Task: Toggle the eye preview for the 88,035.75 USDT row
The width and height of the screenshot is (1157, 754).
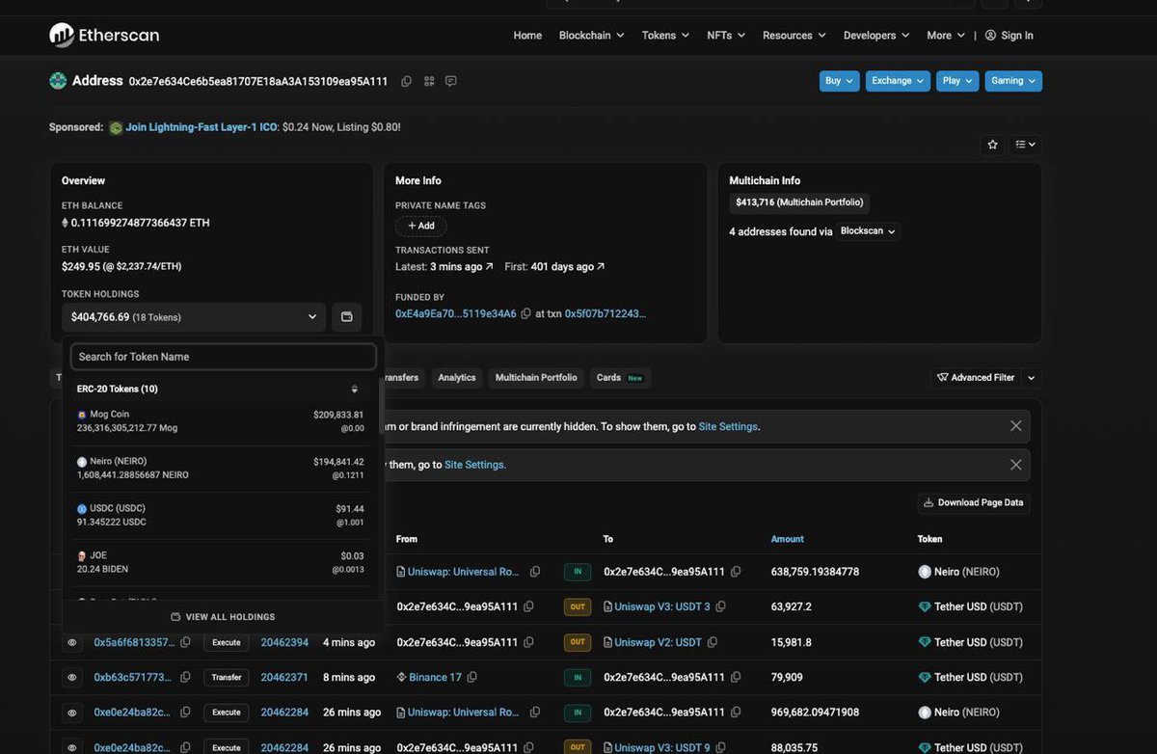Action: (x=72, y=748)
